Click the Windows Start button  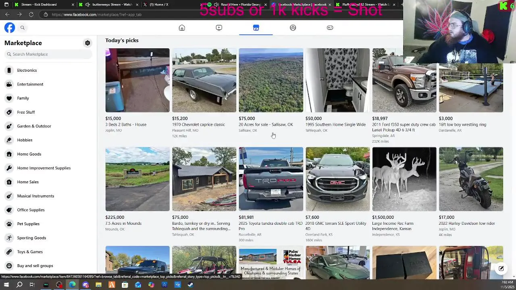tap(6, 285)
